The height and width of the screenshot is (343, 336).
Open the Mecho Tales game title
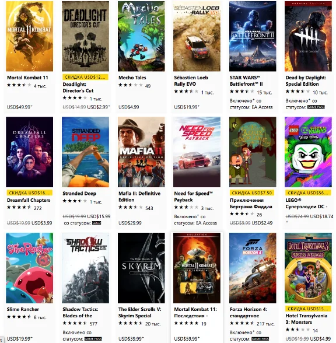(x=132, y=78)
